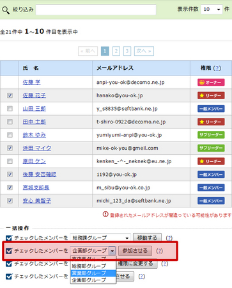This screenshot has width=232, height=288.
Task: Open the 表示件数 dropdown showing 10
Action: [212, 9]
